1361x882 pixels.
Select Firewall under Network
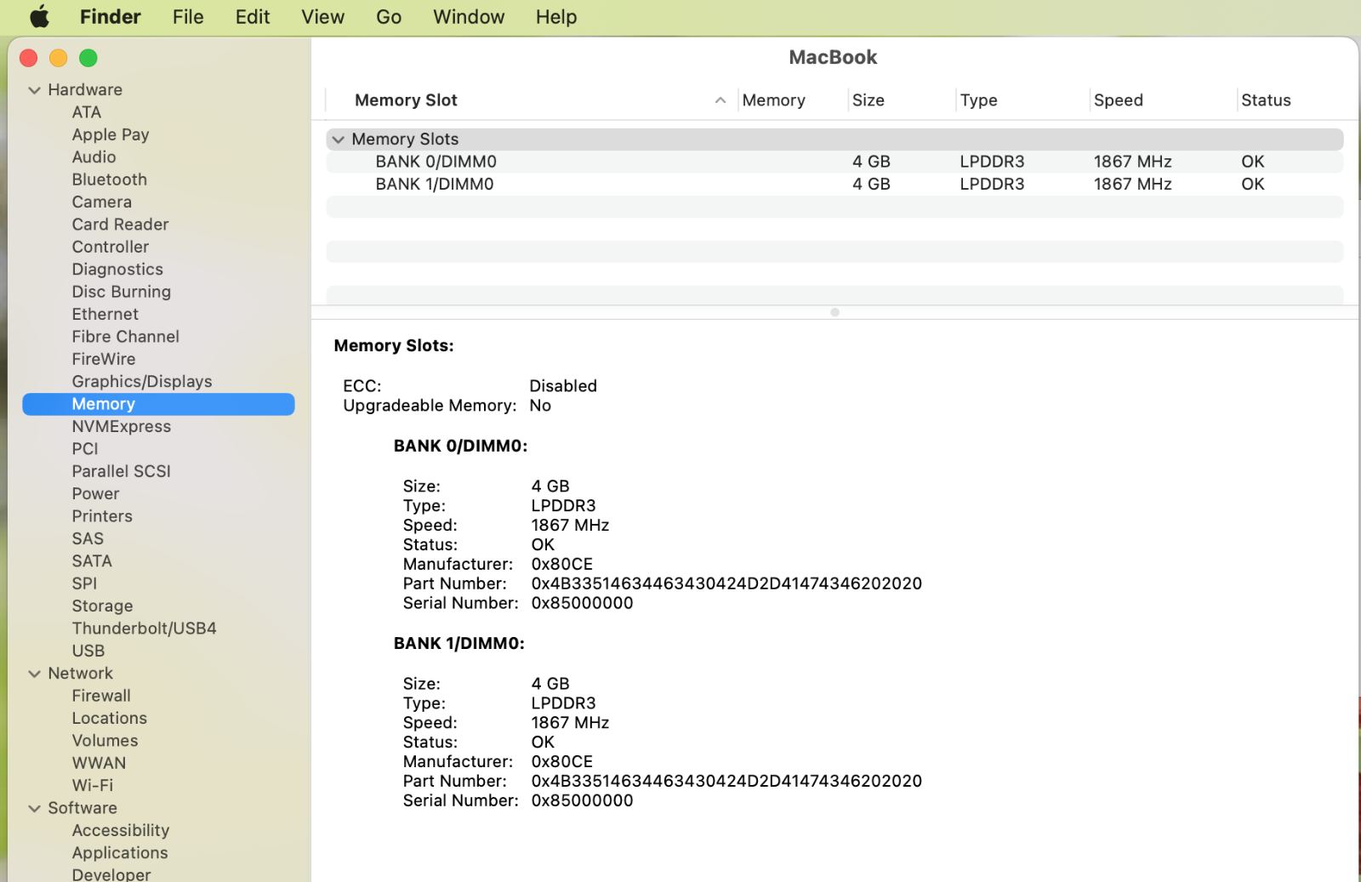[101, 696]
